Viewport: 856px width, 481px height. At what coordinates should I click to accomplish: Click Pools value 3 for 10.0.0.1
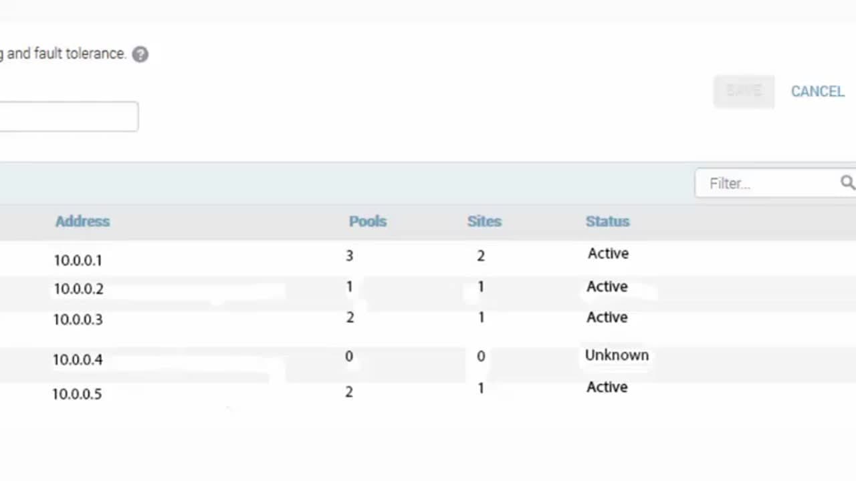(x=349, y=256)
